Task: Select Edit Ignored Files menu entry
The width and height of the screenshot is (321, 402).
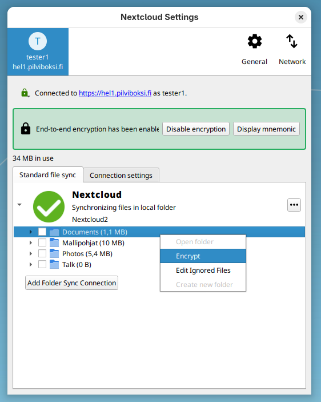Action: coord(203,270)
